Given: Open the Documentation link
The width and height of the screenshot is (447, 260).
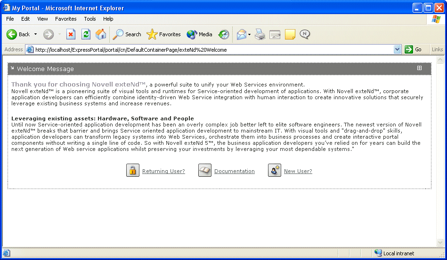Looking at the screenshot, I should (x=234, y=171).
